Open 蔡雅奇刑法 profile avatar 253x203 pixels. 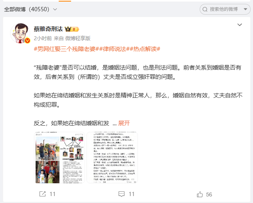point(20,33)
